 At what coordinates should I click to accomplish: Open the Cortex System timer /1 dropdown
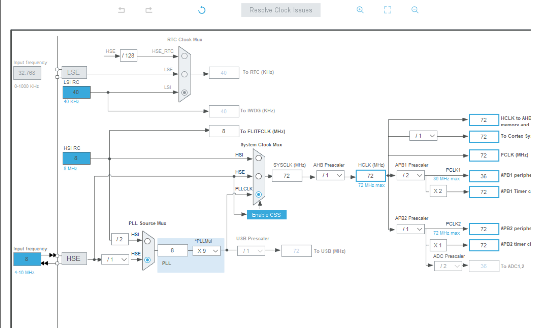[x=423, y=136]
